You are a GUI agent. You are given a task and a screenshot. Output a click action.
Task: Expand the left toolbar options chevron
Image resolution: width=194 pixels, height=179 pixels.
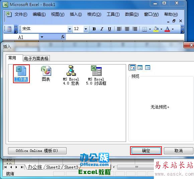click(x=16, y=29)
